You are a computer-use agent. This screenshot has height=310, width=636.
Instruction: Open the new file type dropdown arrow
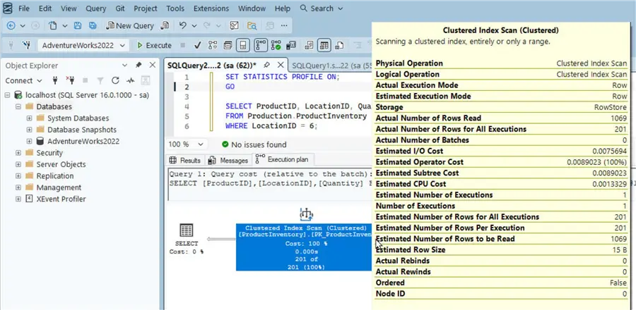(65, 25)
